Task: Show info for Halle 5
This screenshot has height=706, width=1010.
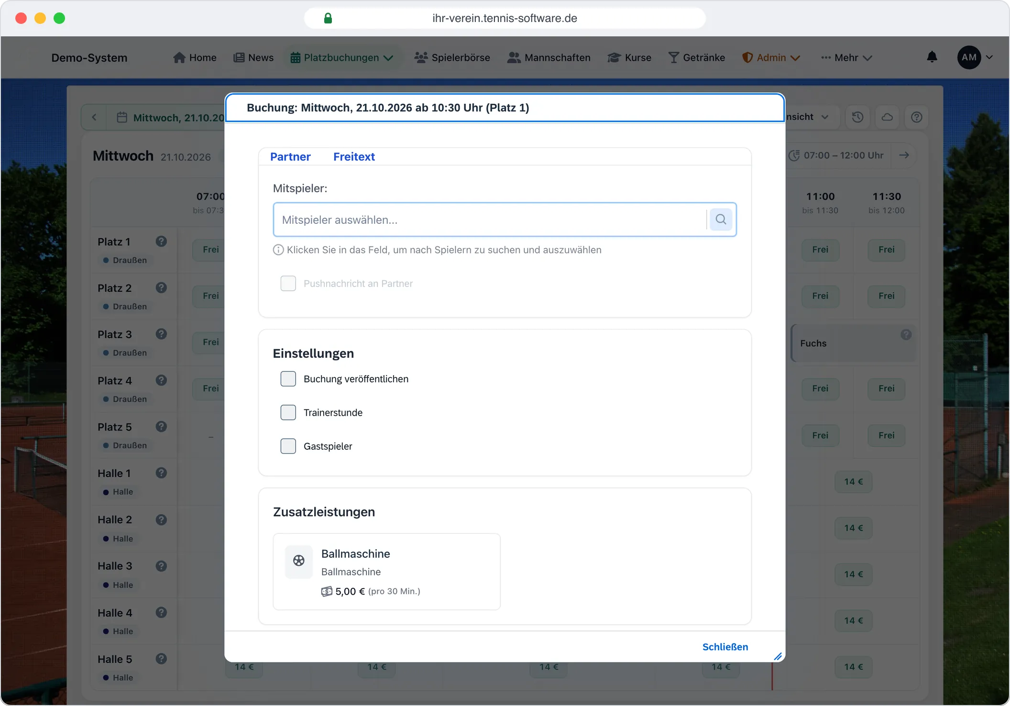Action: tap(161, 659)
